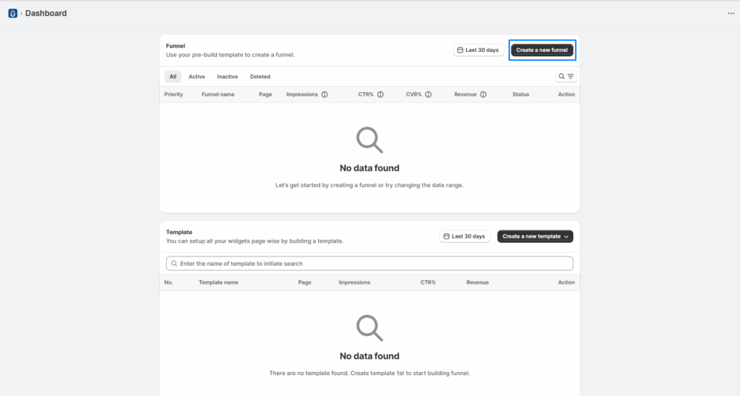
Task: Click the info icon next to CVR%
Action: tap(429, 95)
